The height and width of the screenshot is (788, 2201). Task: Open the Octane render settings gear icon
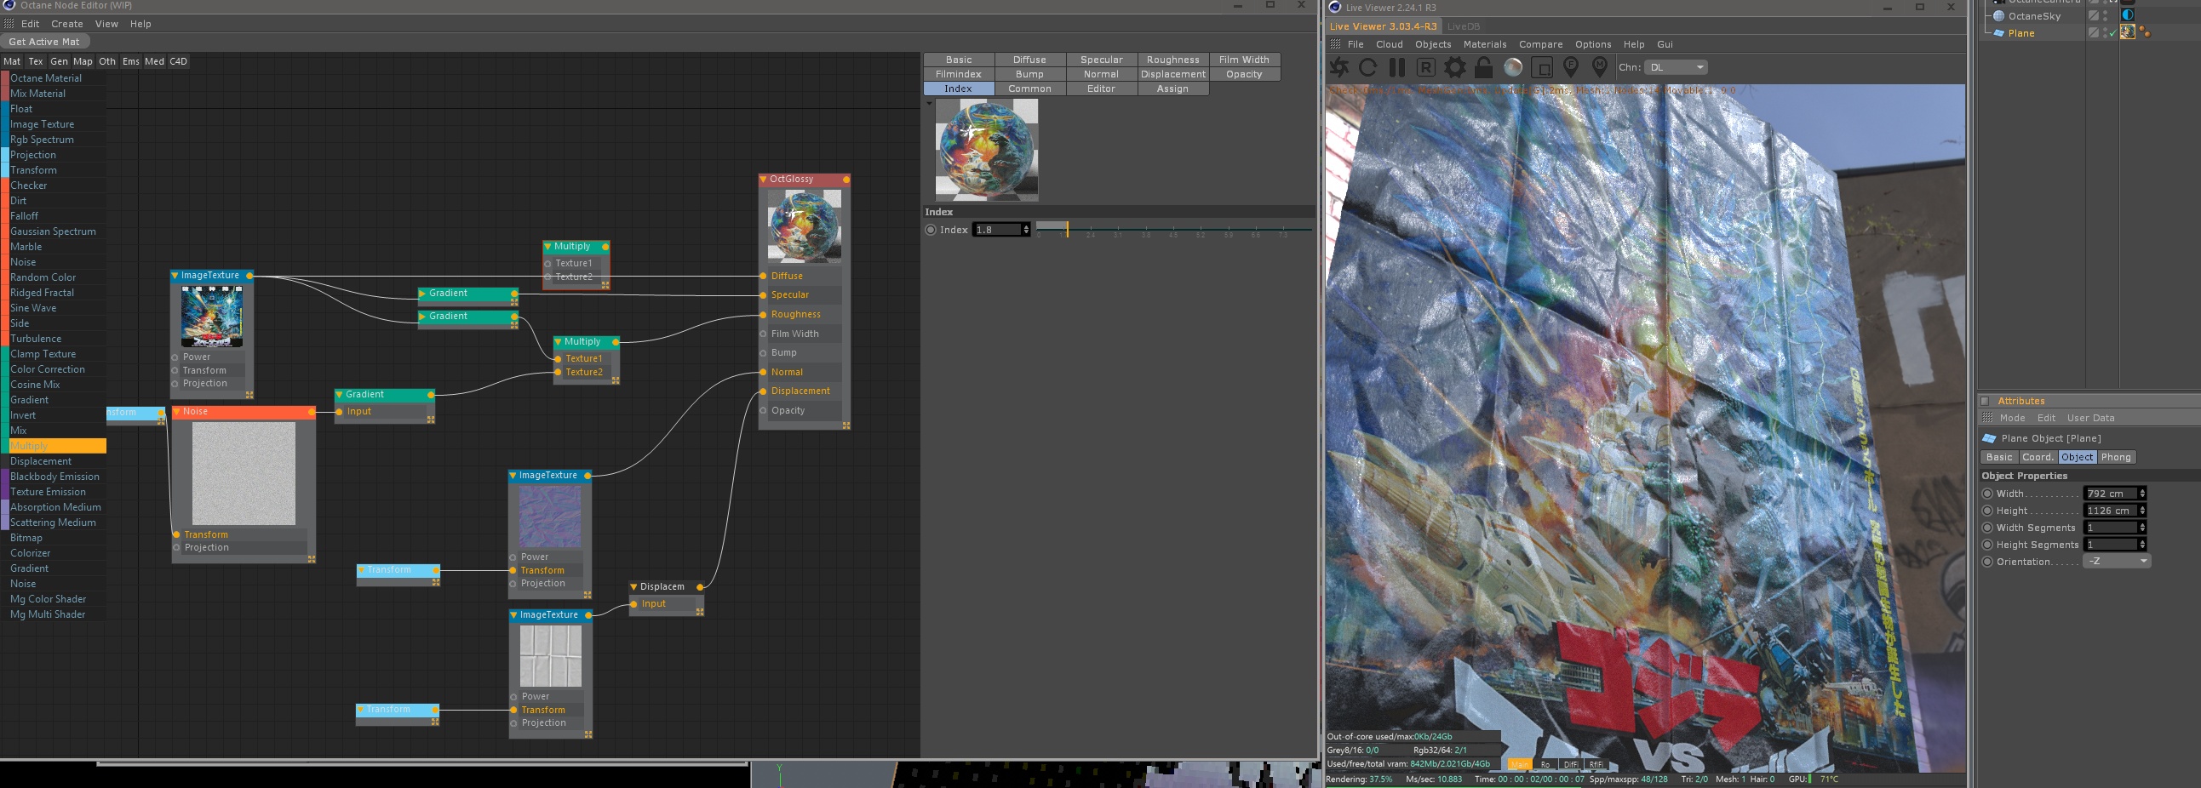pos(1455,67)
